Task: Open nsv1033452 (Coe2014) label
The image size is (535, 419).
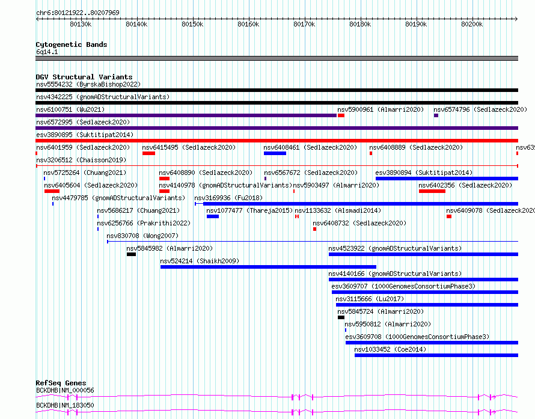Action: pos(390,349)
